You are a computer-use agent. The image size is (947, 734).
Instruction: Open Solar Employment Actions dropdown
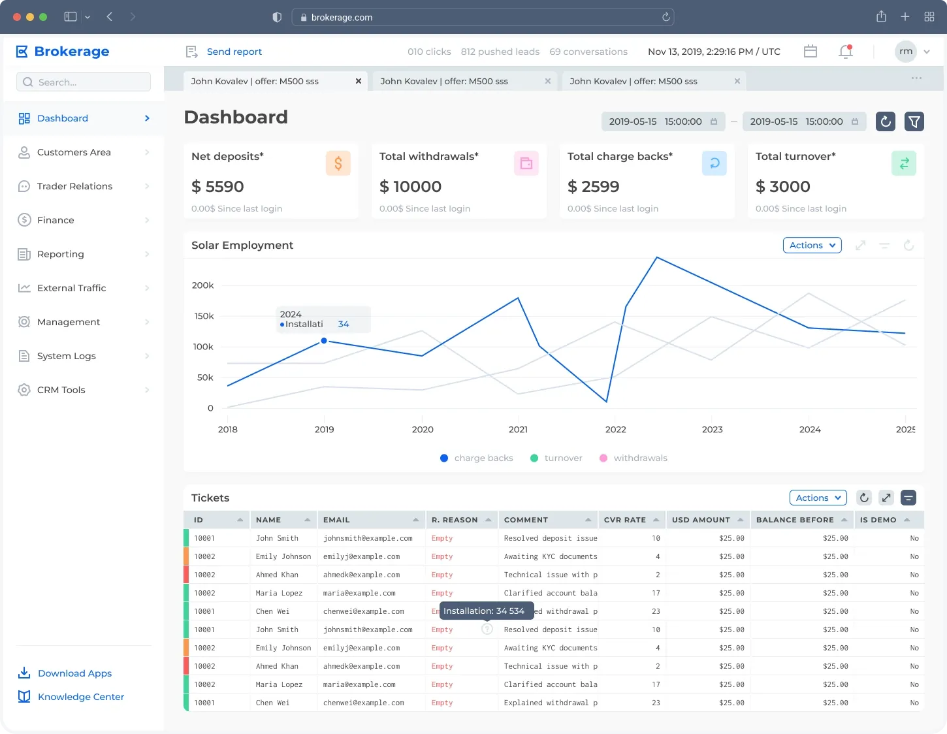812,246
